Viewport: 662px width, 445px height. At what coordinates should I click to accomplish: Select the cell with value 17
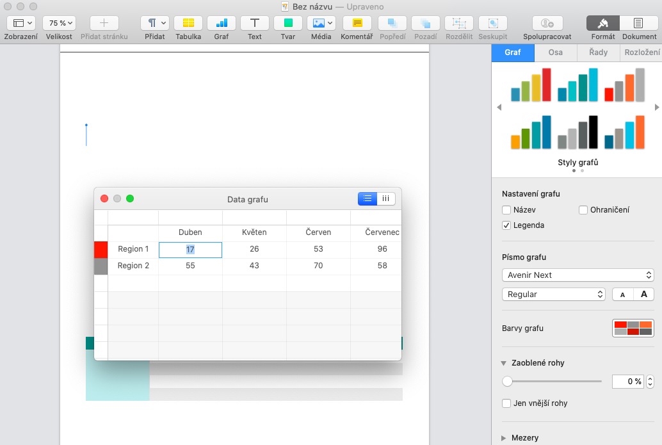click(190, 250)
